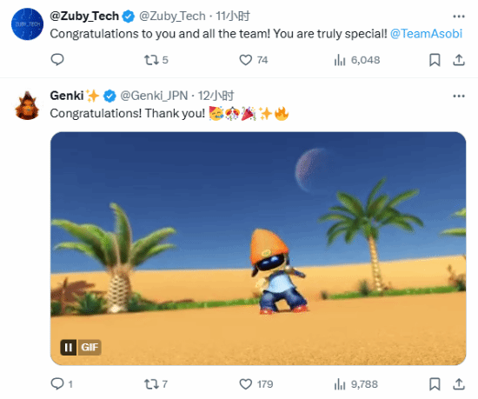Reply to Genki's tweet
The width and height of the screenshot is (478, 399).
point(62,384)
